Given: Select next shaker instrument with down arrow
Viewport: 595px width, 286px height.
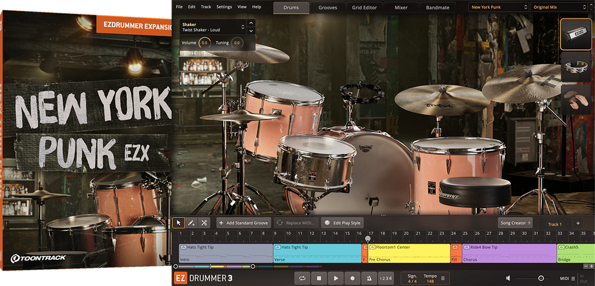Looking at the screenshot, I should pyautogui.click(x=250, y=31).
